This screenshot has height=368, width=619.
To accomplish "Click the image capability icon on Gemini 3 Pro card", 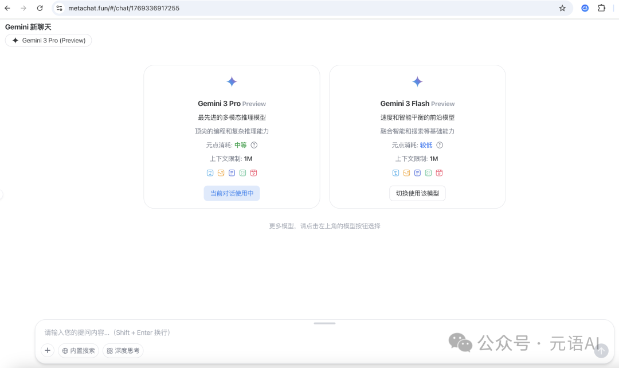I will pos(221,173).
